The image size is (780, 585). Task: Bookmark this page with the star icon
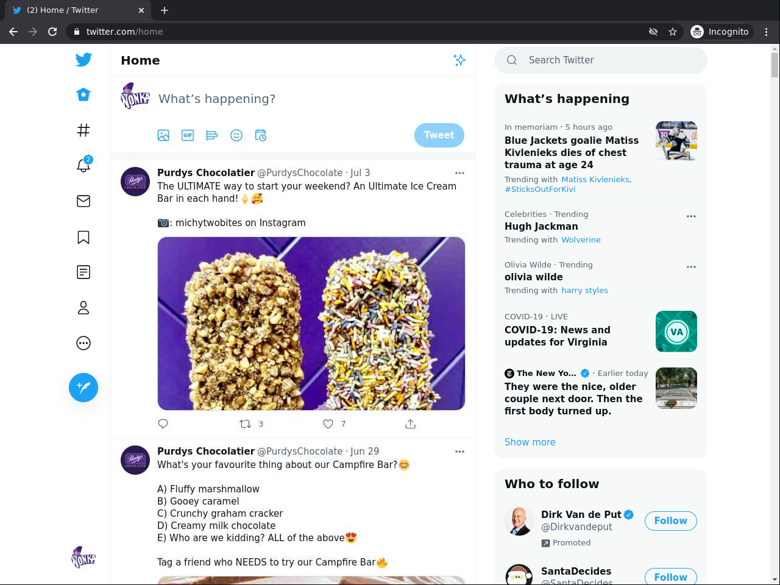pos(673,32)
